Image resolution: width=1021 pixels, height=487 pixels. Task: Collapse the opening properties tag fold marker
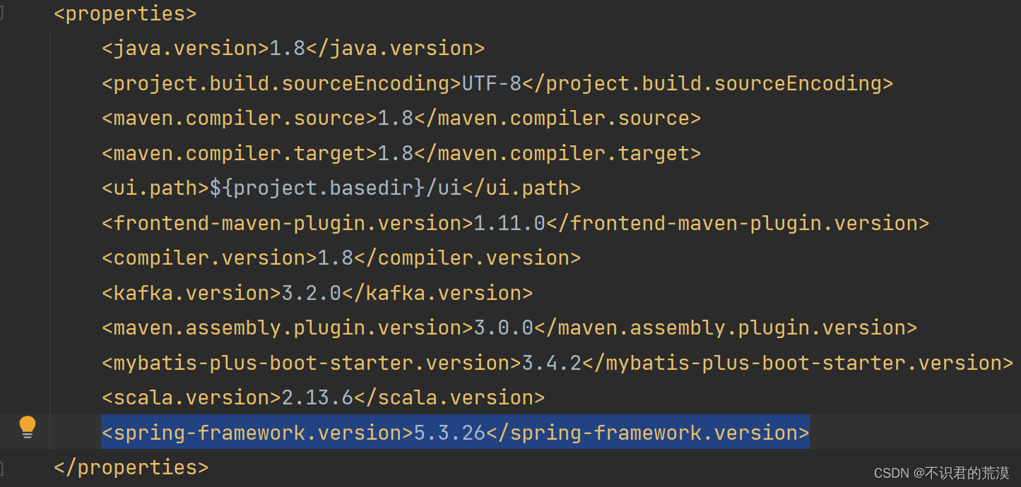point(1,13)
